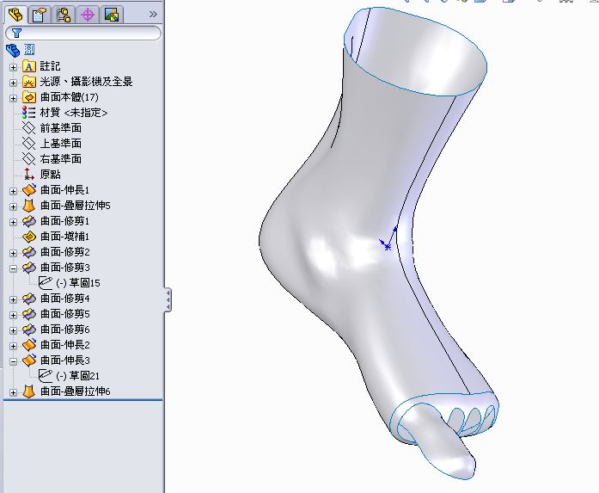
Task: Click the material icon beside 材質
Action: click(28, 113)
